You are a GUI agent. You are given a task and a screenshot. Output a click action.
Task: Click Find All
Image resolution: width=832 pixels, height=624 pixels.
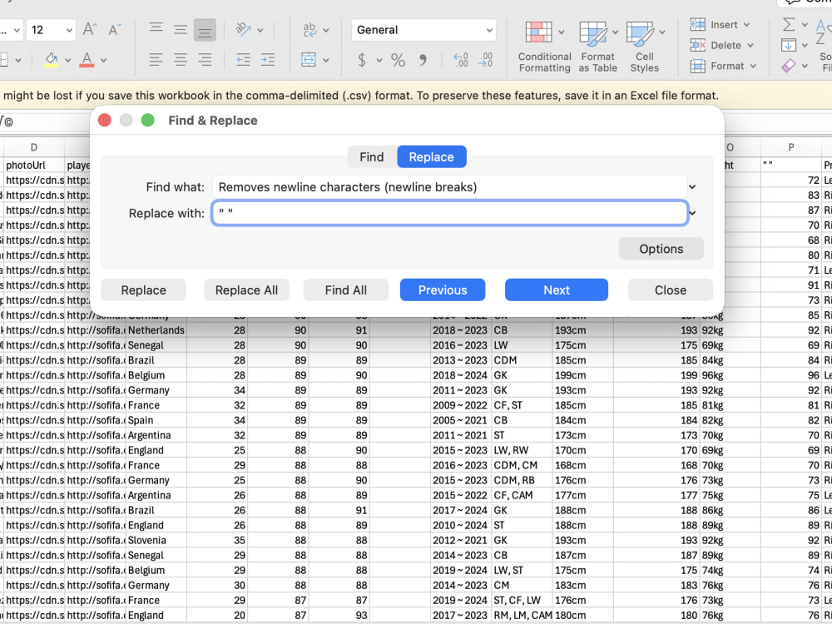tap(345, 290)
